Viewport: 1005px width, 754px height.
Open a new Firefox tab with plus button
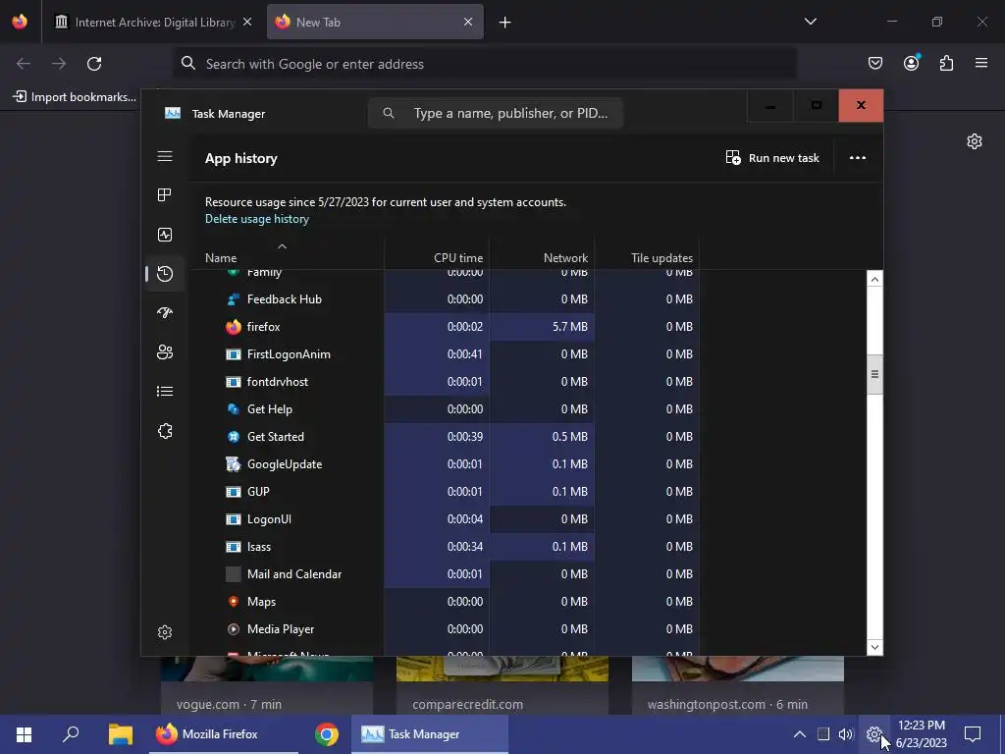[505, 23]
